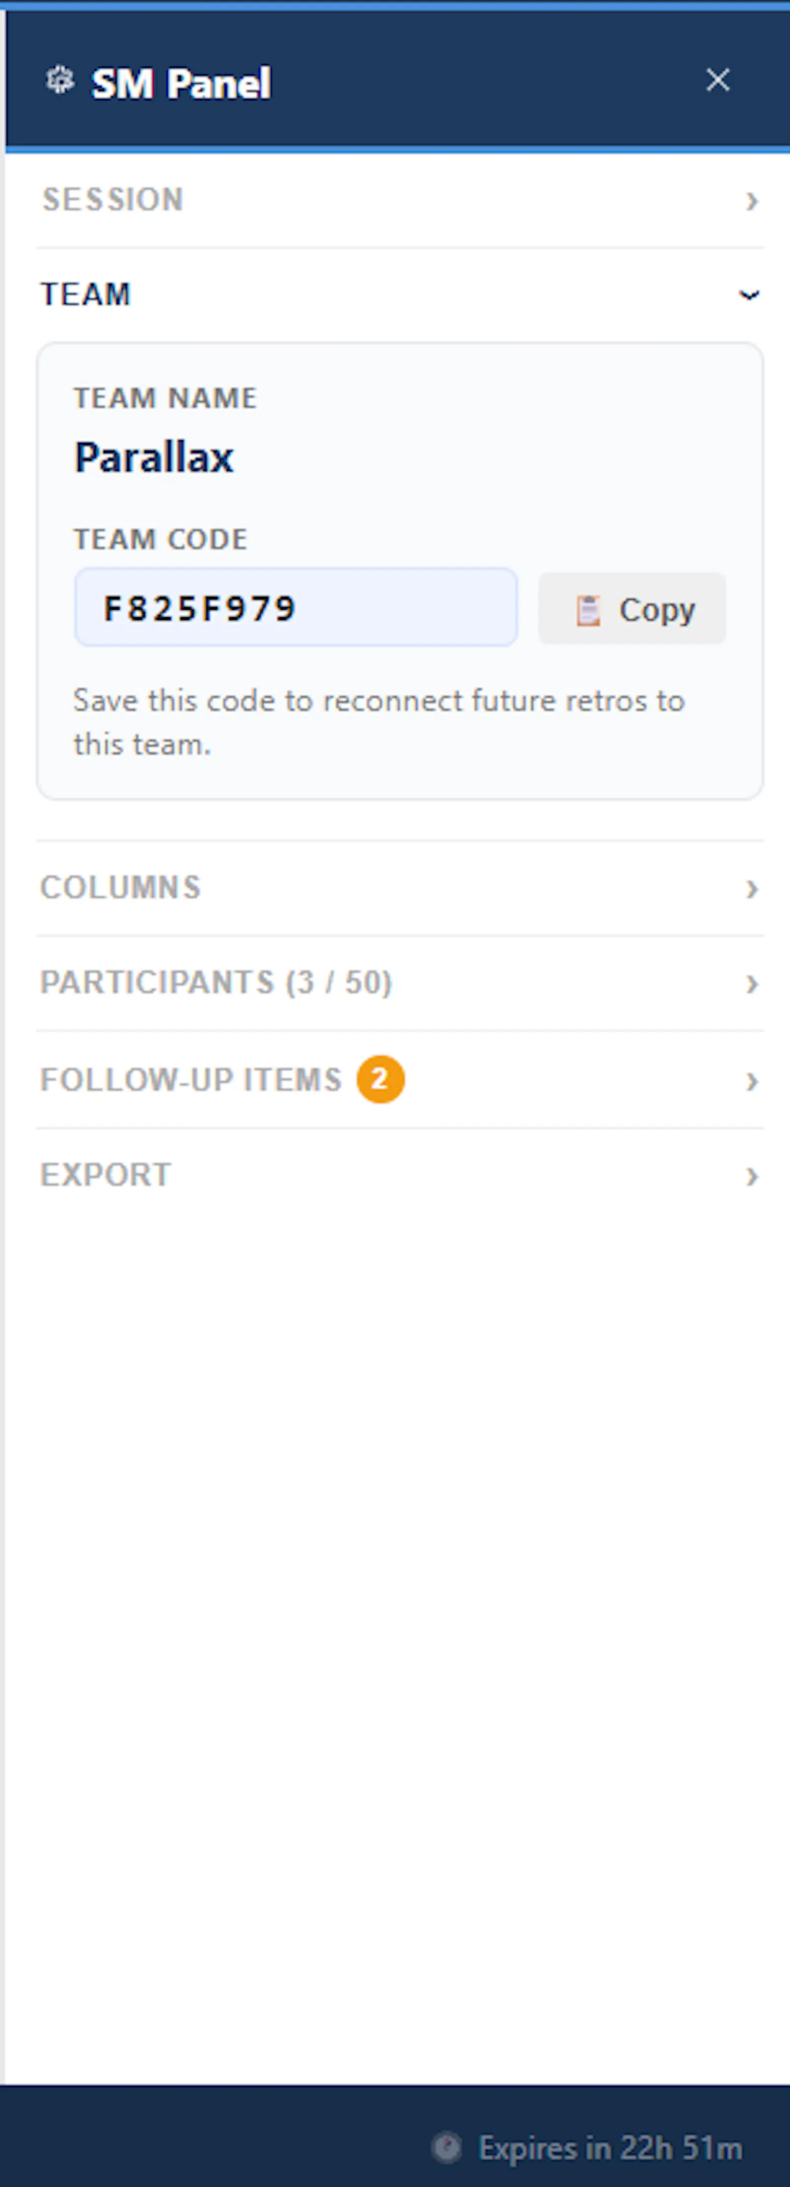The height and width of the screenshot is (2187, 790).
Task: Open PARTICIPANTS (3 / 50) label
Action: (216, 982)
